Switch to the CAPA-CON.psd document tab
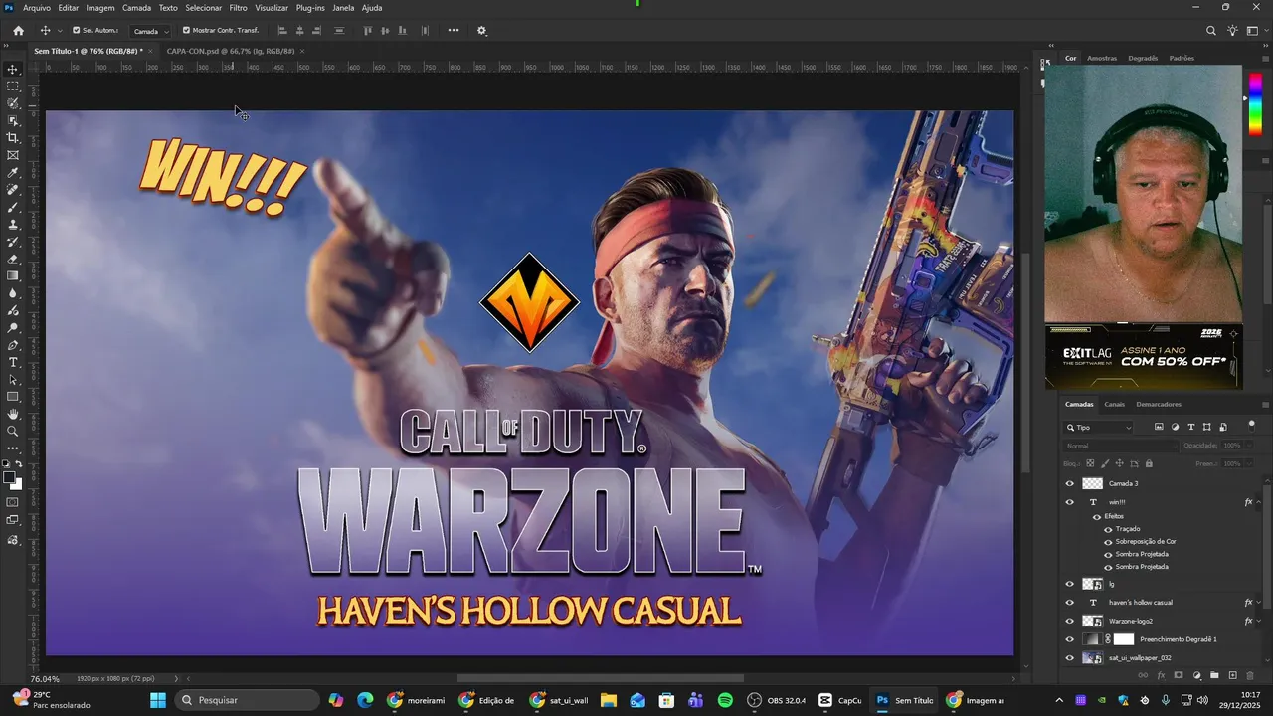This screenshot has width=1273, height=716. 231,51
